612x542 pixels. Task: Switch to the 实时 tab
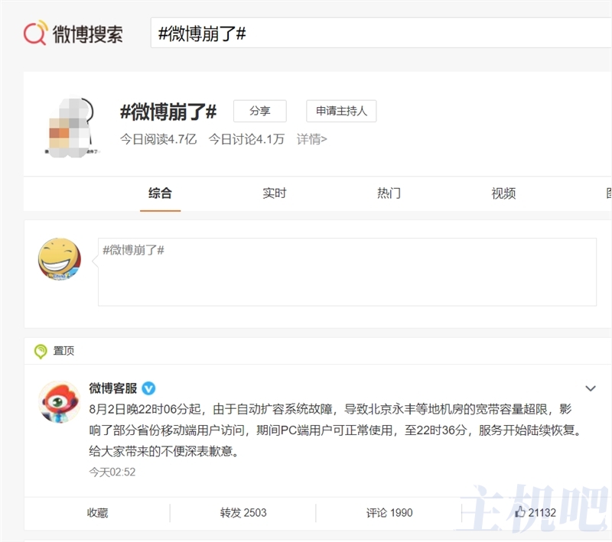[x=275, y=193]
